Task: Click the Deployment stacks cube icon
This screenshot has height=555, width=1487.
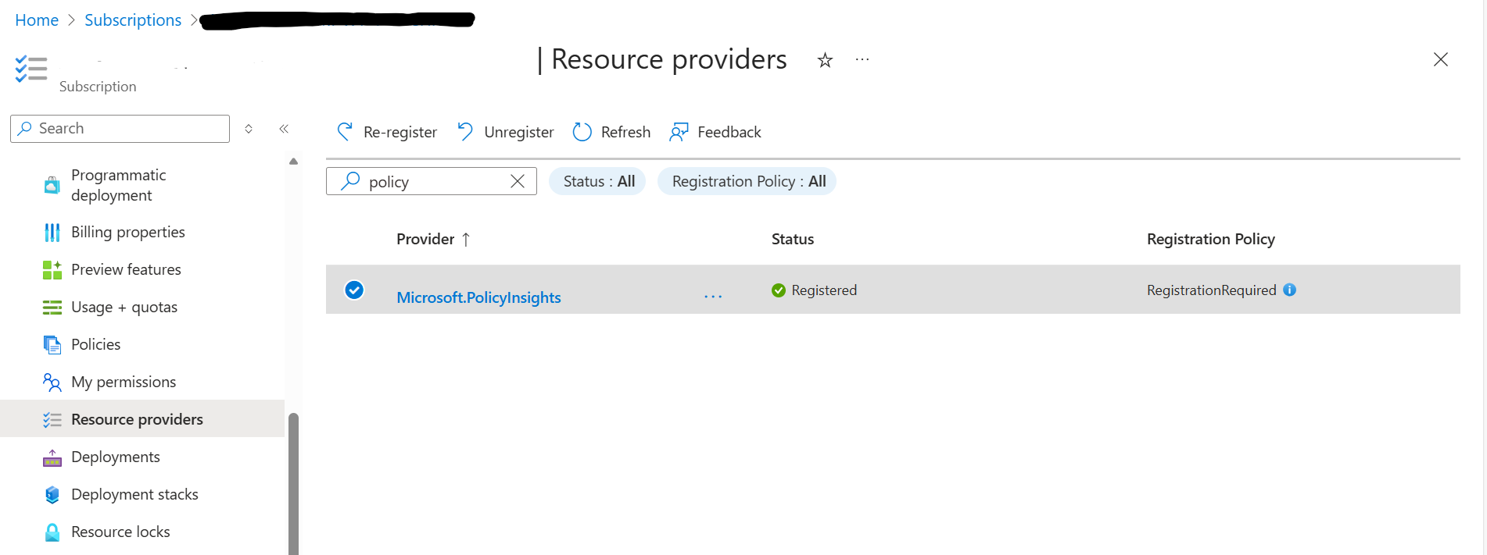Action: pos(52,494)
